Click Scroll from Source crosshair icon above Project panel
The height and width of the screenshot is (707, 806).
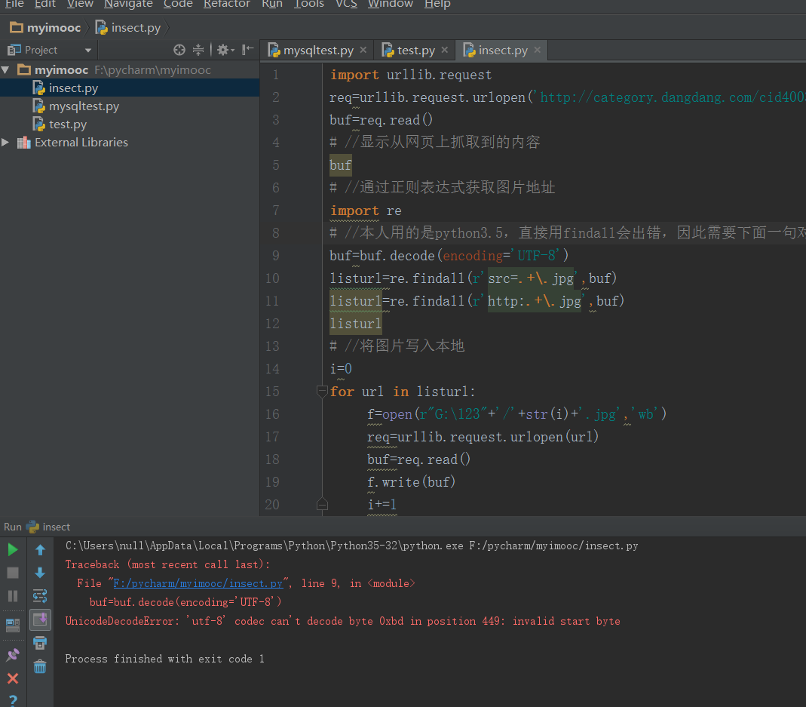pyautogui.click(x=179, y=49)
